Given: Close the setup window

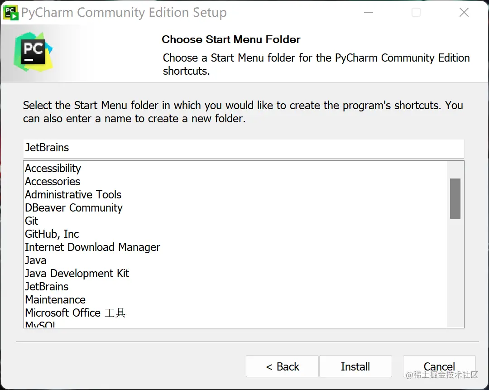Looking at the screenshot, I should tap(464, 13).
